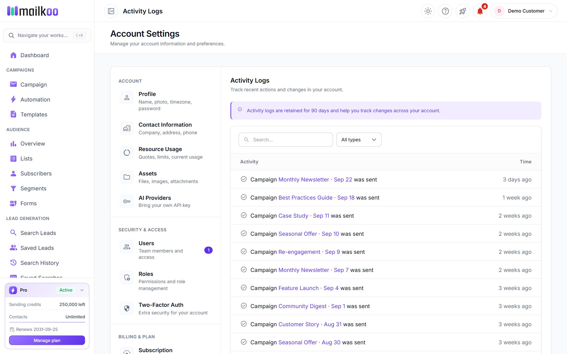The image size is (567, 354).
Task: Open Community Digest · Sep 1 campaign link
Action: (x=312, y=306)
